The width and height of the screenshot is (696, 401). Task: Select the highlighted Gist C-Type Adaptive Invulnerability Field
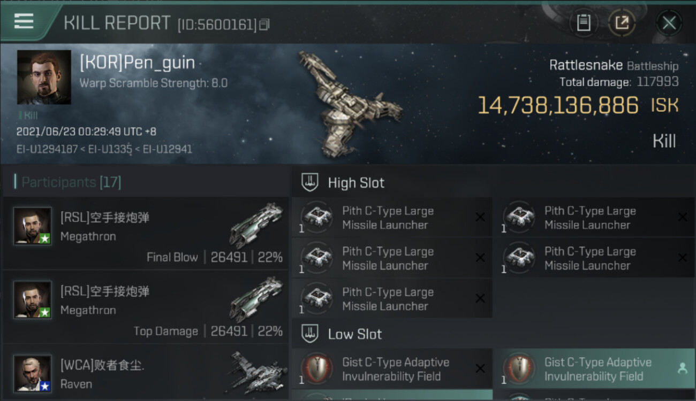coord(593,369)
